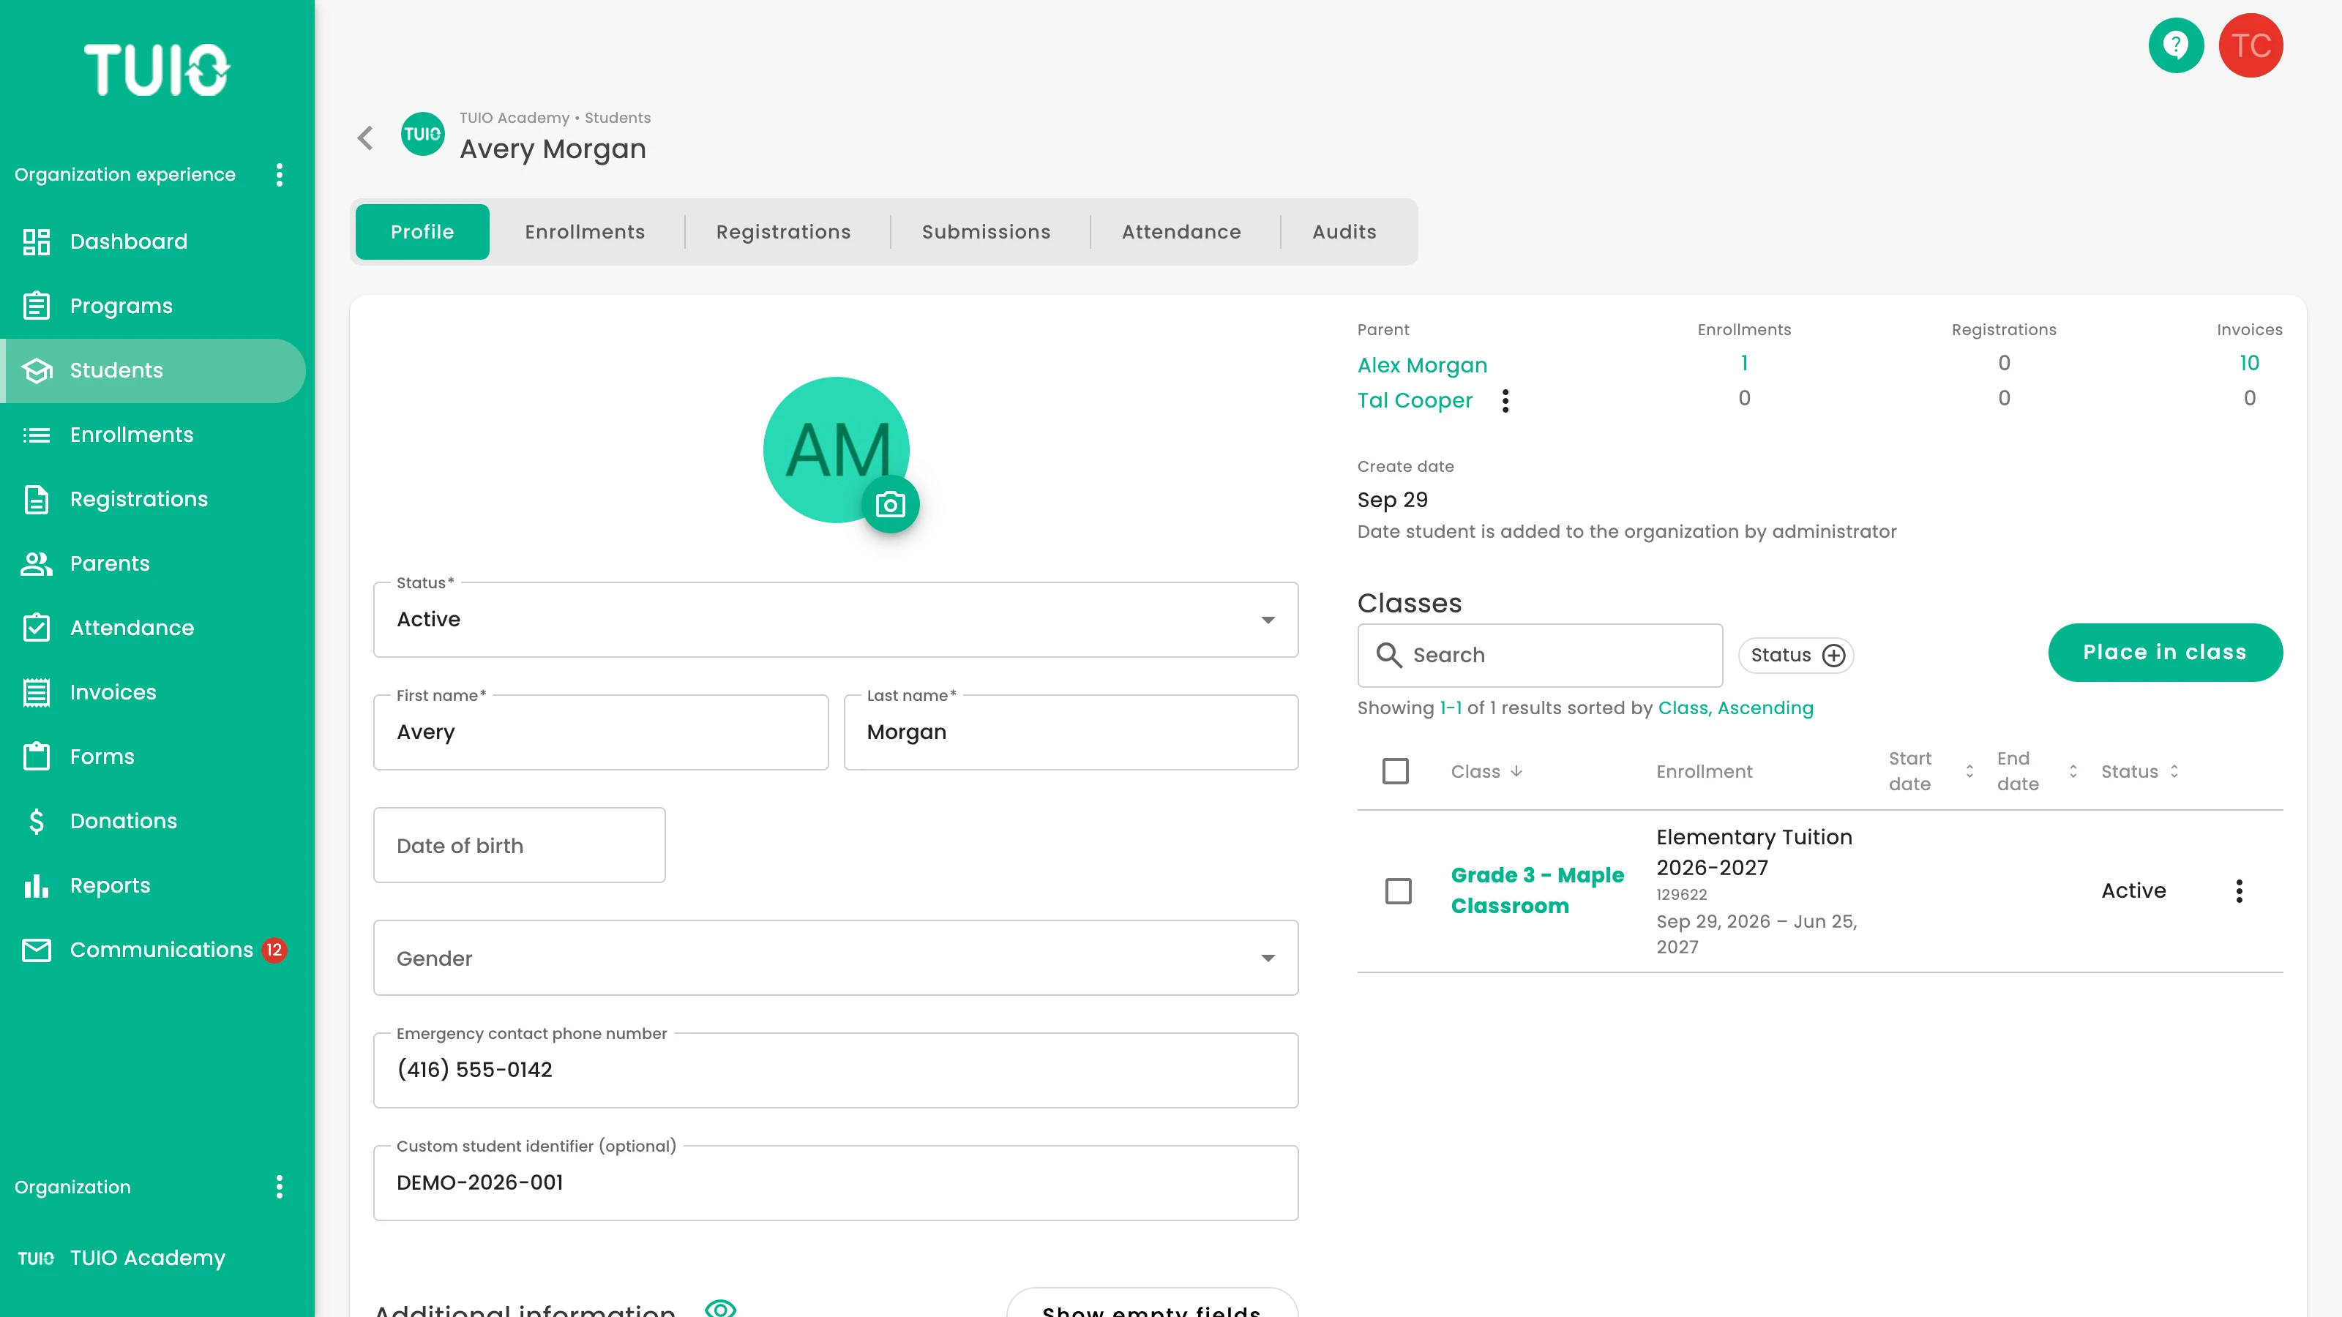Click the Class, Ascending sort link
The width and height of the screenshot is (2342, 1317).
(1735, 708)
